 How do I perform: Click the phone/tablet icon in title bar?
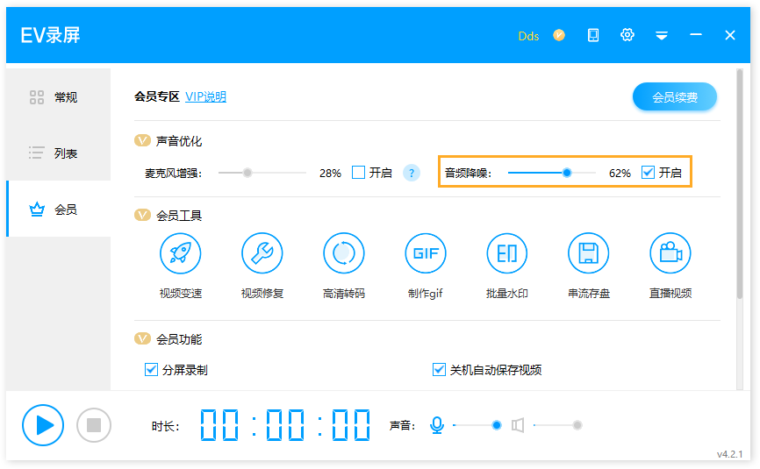[592, 35]
